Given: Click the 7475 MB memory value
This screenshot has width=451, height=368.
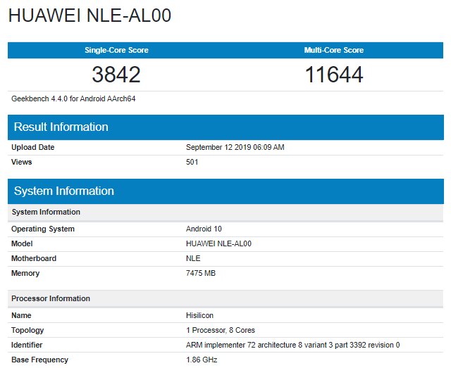Looking at the screenshot, I should tap(201, 273).
